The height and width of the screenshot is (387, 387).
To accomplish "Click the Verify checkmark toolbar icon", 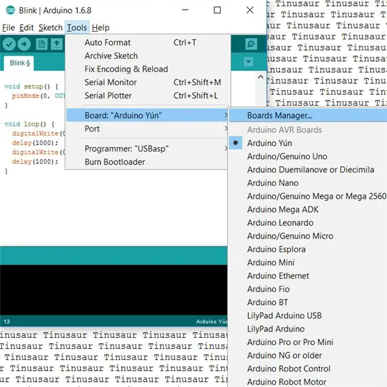I will click(x=9, y=44).
